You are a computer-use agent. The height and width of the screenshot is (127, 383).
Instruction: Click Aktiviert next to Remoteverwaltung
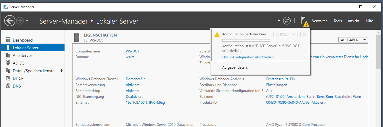click(132, 85)
